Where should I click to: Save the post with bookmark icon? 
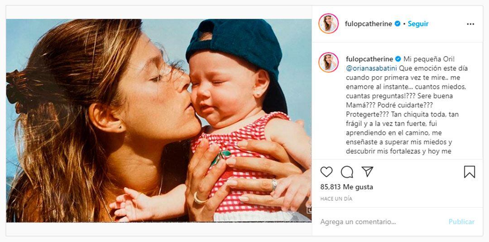tap(470, 172)
